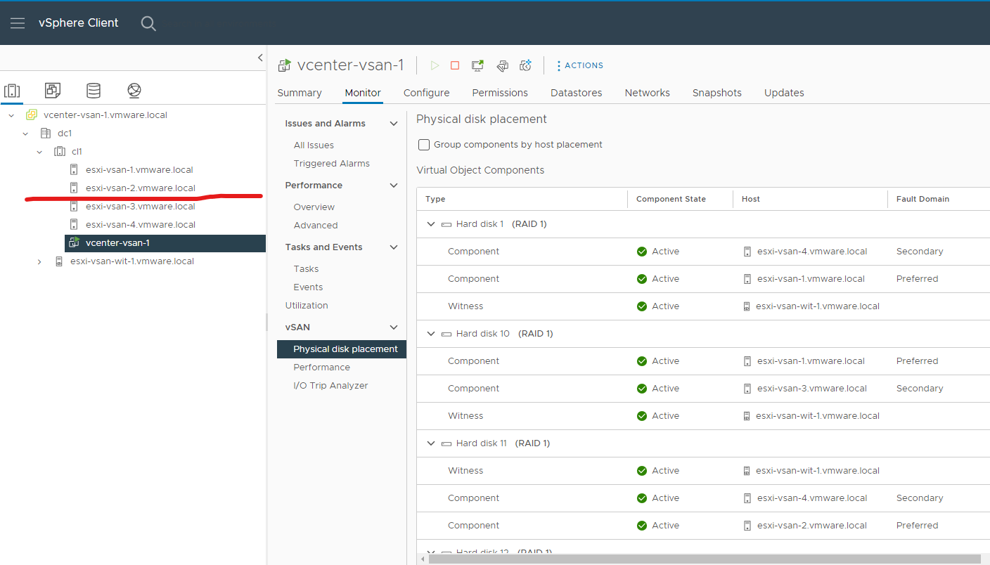
Task: Open the Updates tab
Action: pyautogui.click(x=784, y=93)
